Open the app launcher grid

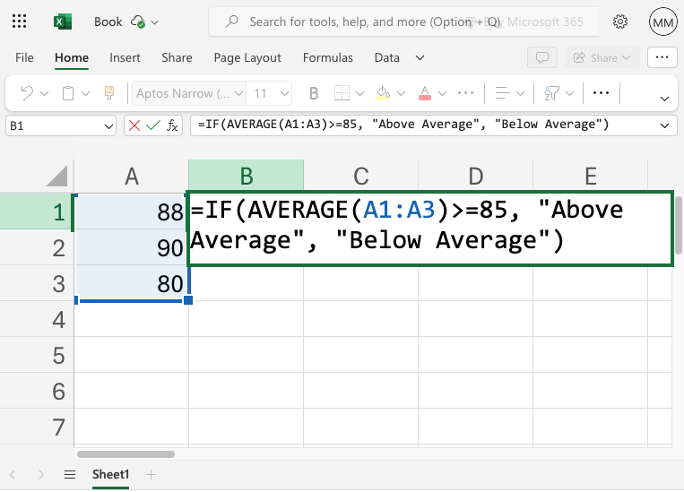coord(21,22)
